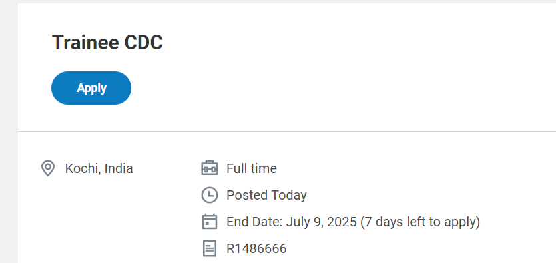Select the word Trainee in job title

tap(85, 43)
